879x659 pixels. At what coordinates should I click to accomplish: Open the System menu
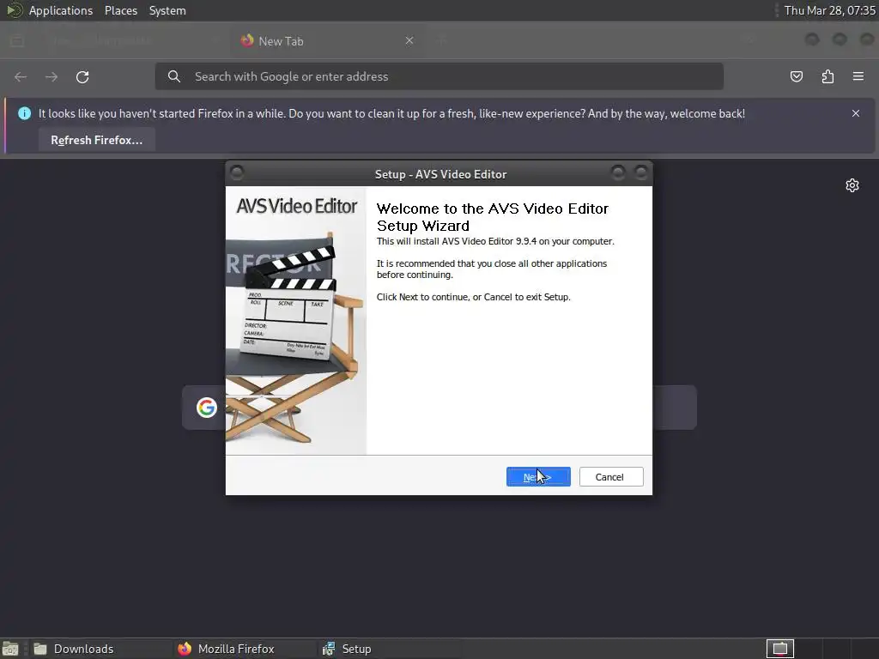point(167,10)
